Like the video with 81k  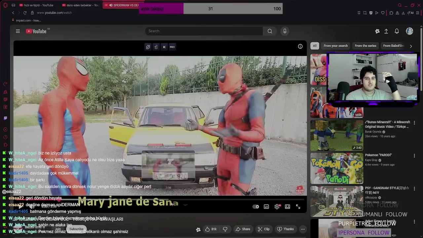(211, 229)
